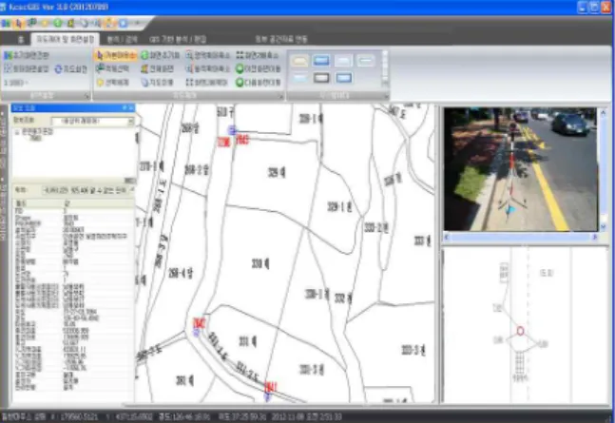
Task: Open the map scale dropdown in ribbon
Action: tap(16, 83)
